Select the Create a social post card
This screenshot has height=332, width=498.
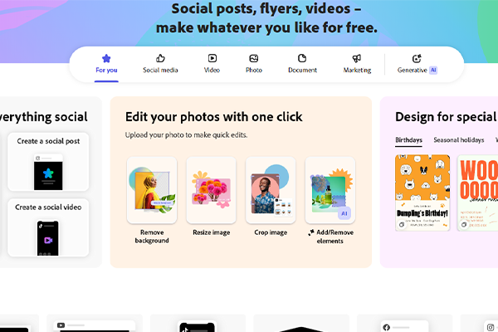(x=48, y=162)
